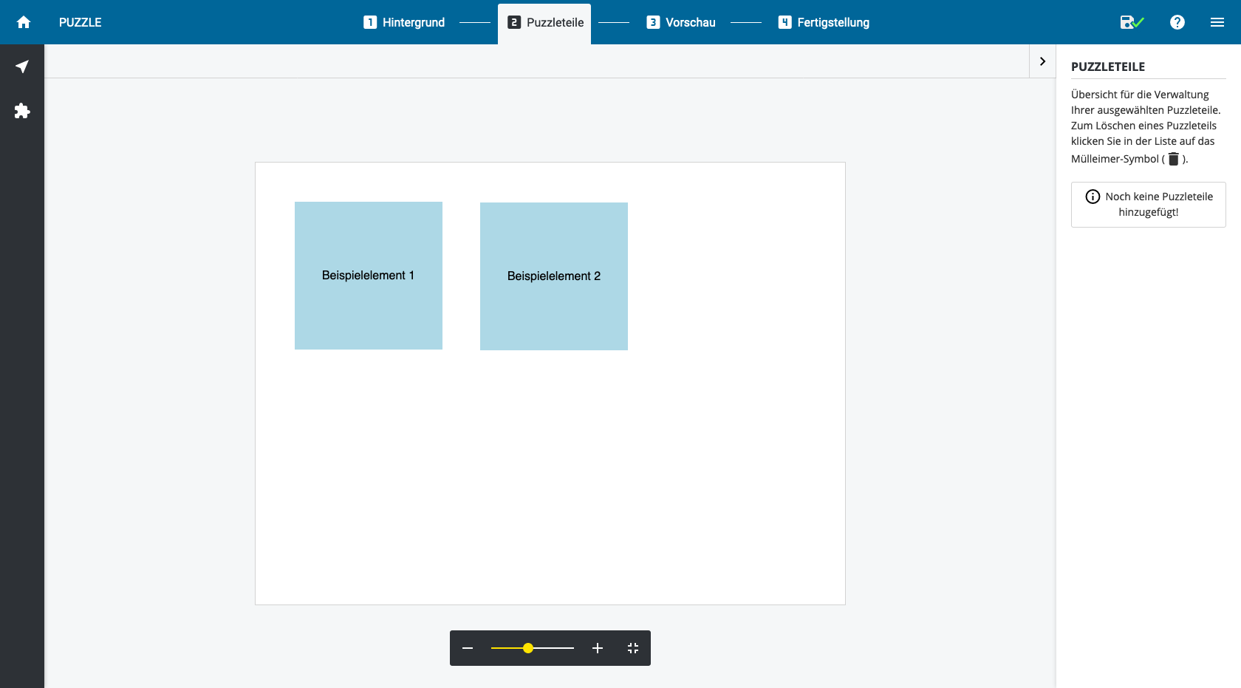Click the yellow zoom slider handle
The image size is (1241, 688).
[x=528, y=648]
